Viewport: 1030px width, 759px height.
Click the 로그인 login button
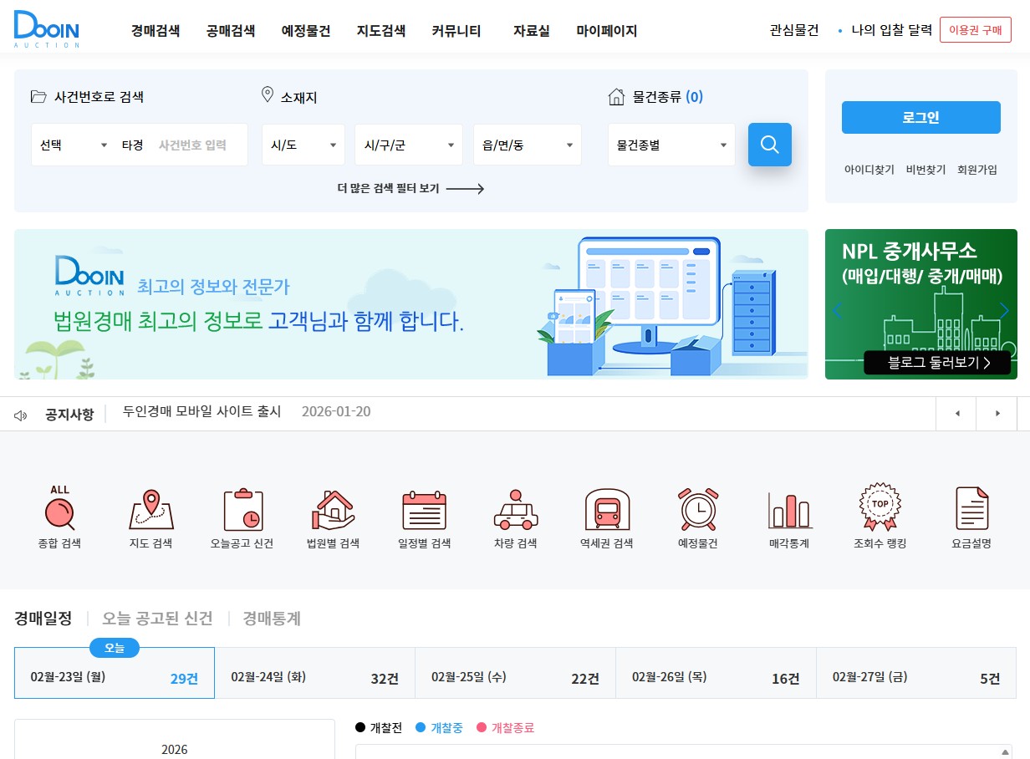[x=920, y=117]
